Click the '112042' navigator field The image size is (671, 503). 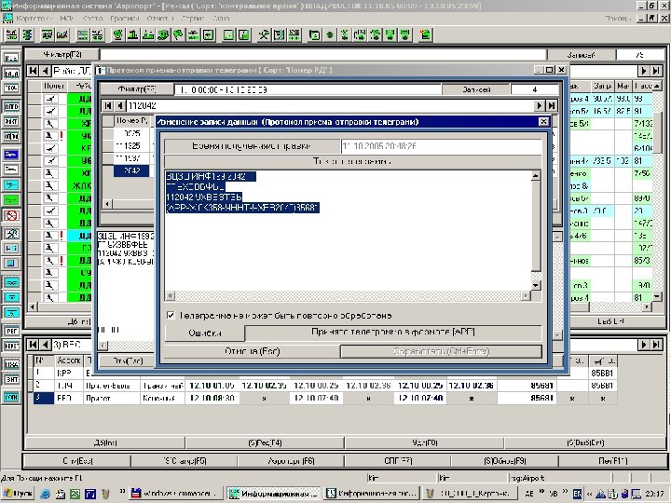coord(330,105)
